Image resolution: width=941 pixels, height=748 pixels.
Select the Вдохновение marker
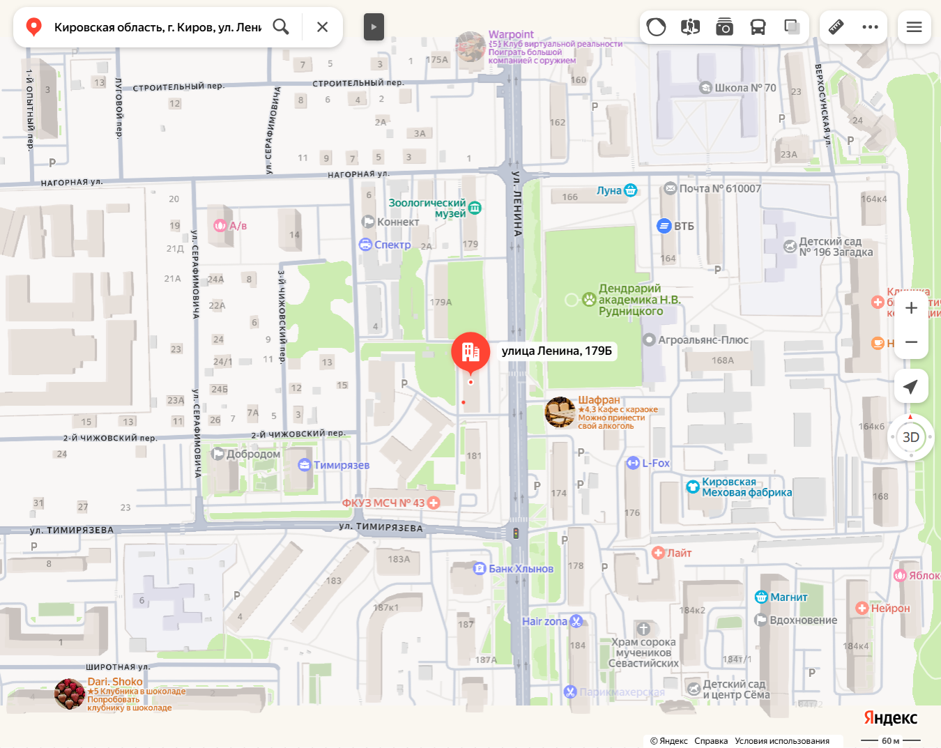pyautogui.click(x=761, y=620)
